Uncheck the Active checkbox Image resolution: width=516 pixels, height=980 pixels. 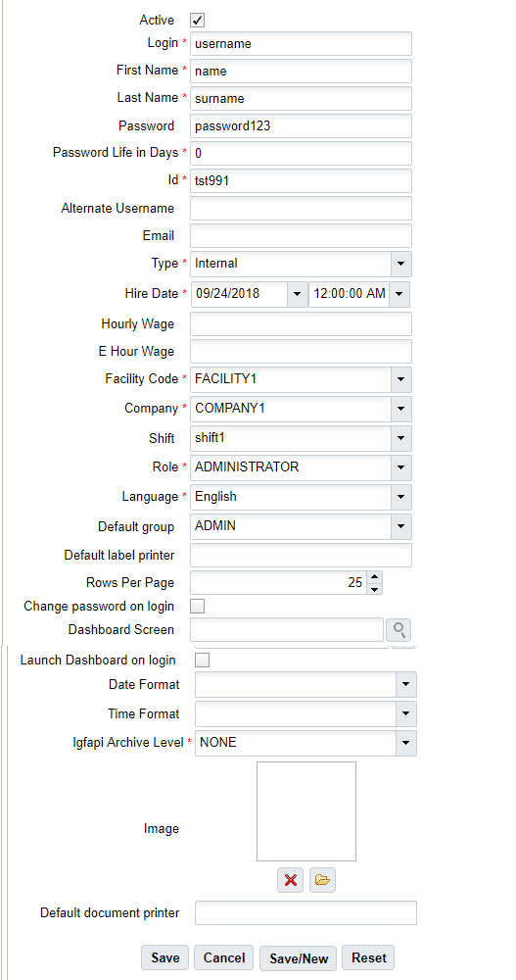[198, 21]
